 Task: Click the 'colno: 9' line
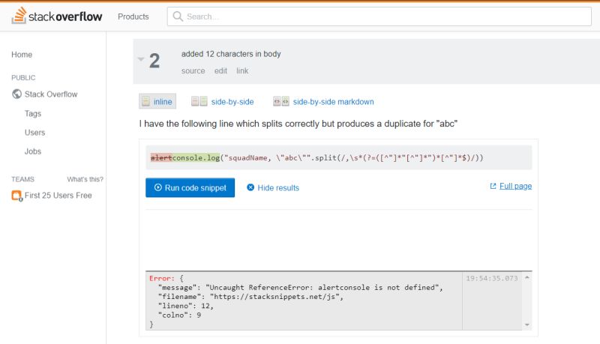click(x=179, y=315)
